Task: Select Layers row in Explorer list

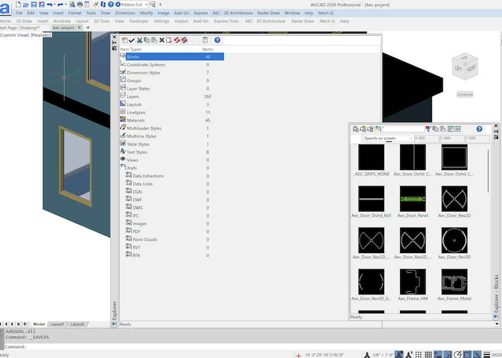Action: 133,96
